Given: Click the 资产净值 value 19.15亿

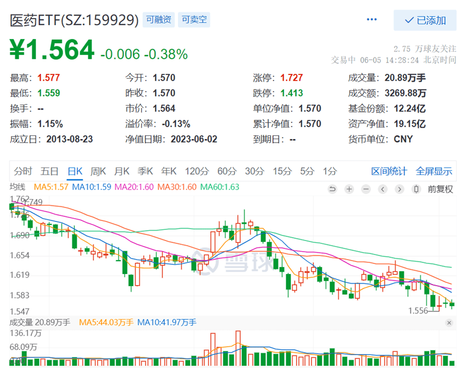Looking at the screenshot, I should tap(410, 124).
